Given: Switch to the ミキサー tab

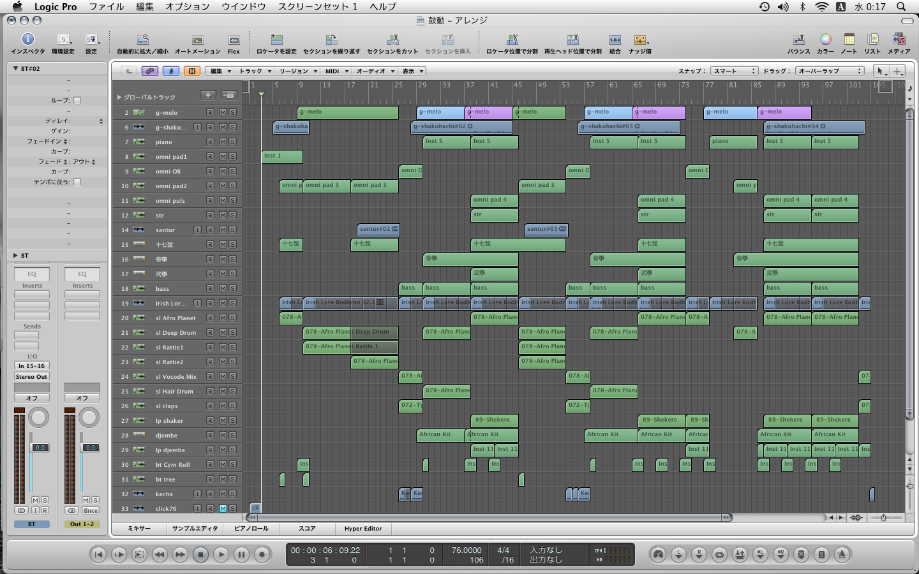Looking at the screenshot, I should (x=139, y=529).
